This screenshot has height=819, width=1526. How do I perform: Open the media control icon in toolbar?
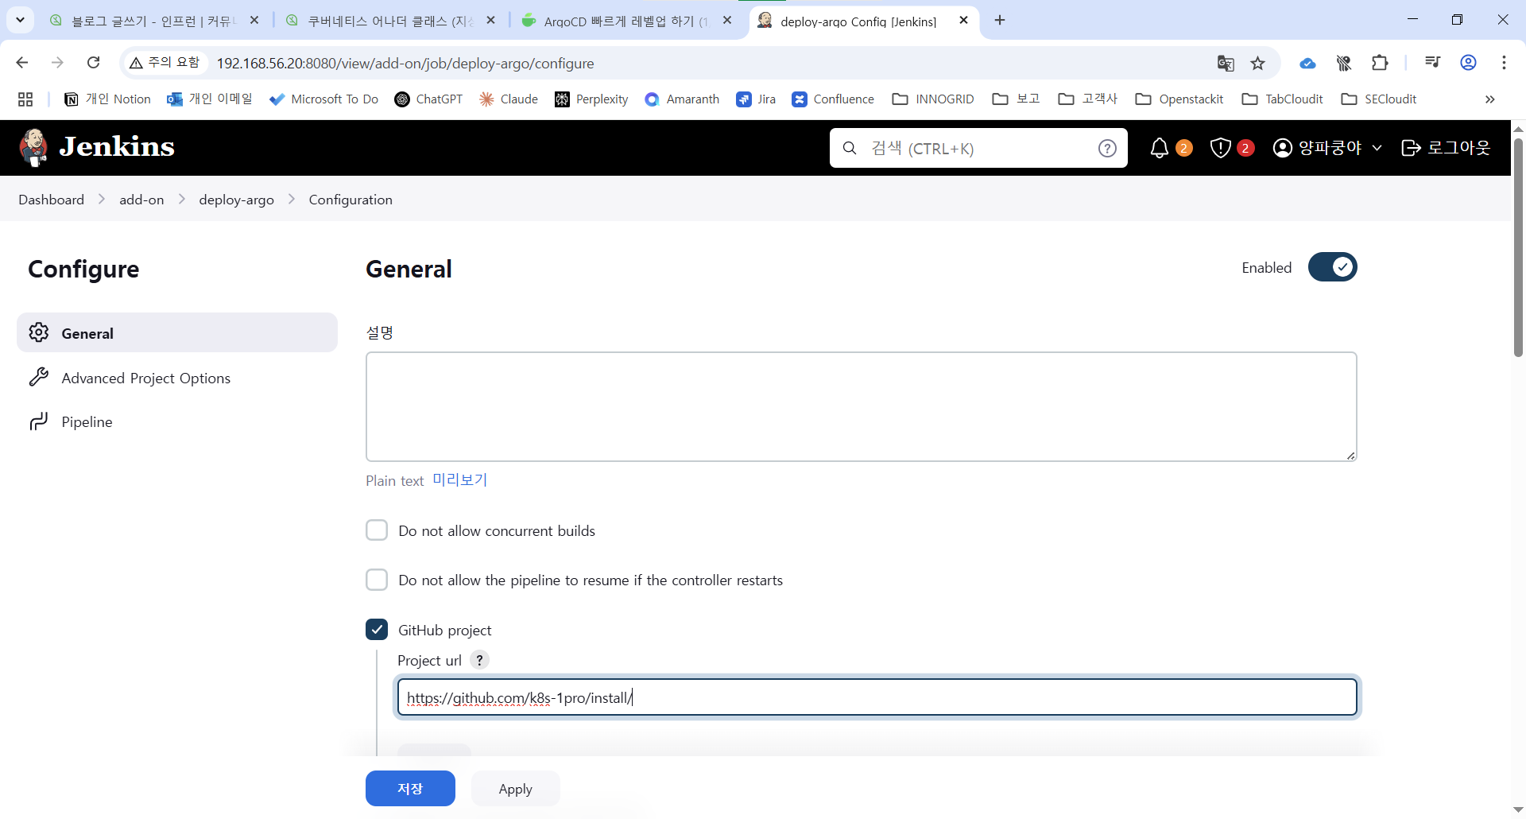point(1433,63)
